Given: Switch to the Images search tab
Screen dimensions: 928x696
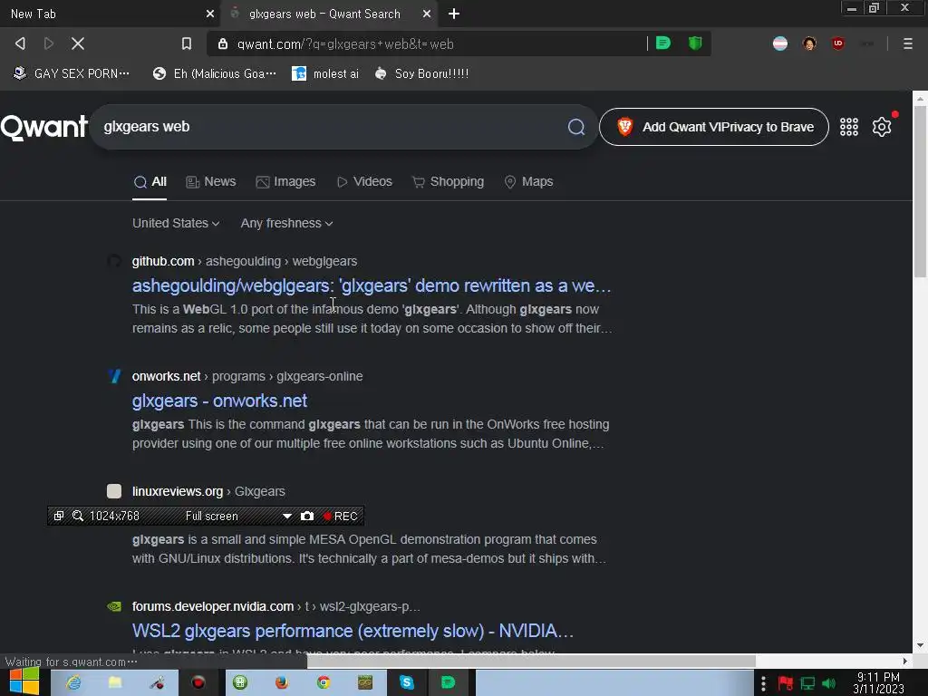Looking at the screenshot, I should pos(285,181).
